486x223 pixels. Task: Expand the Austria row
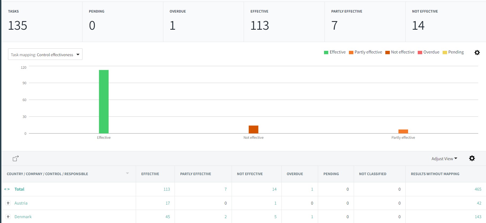8,203
